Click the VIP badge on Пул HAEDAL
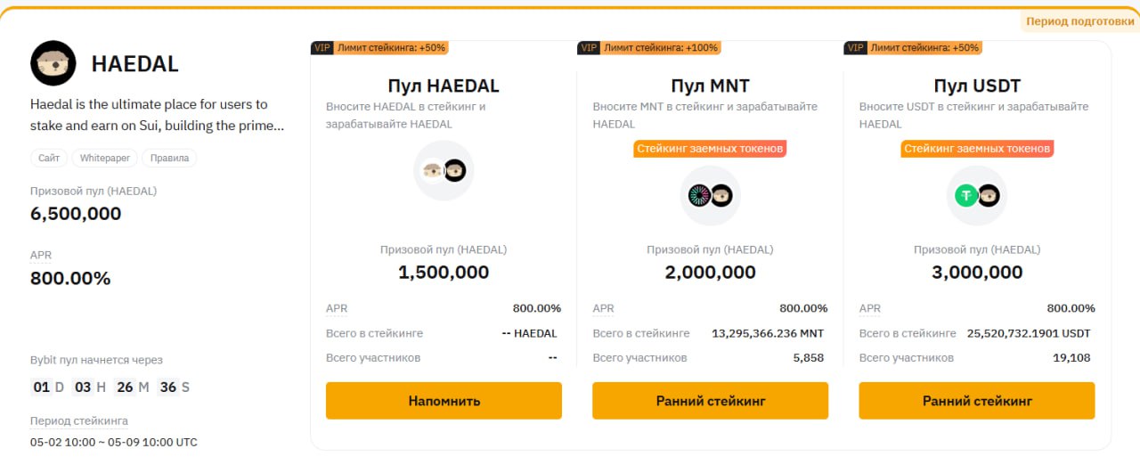The height and width of the screenshot is (465, 1140). 322,48
